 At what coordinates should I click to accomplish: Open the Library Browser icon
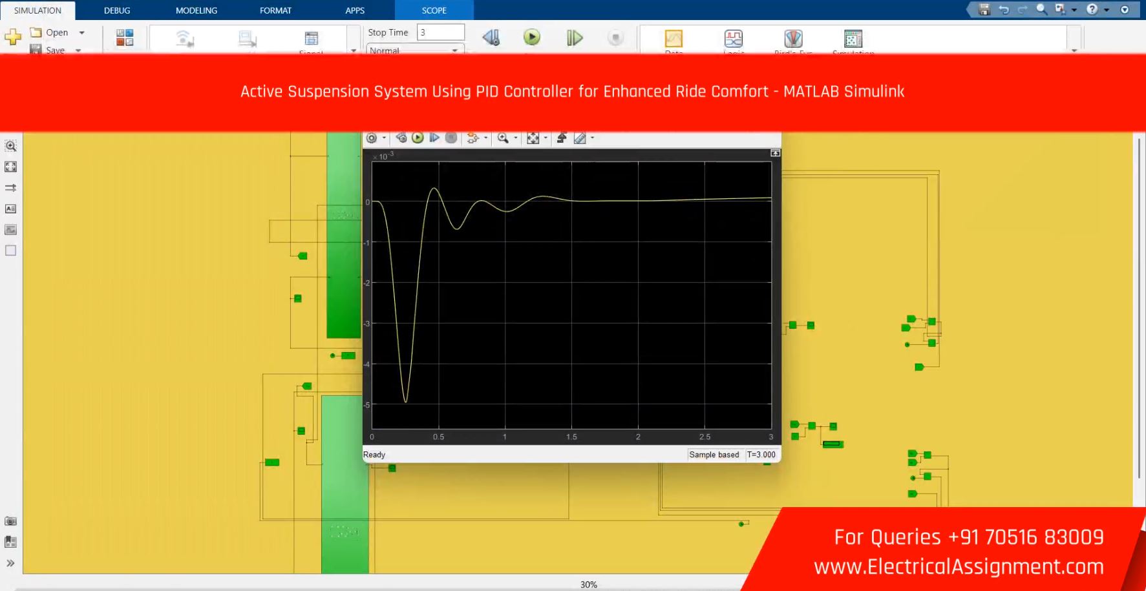pos(125,37)
